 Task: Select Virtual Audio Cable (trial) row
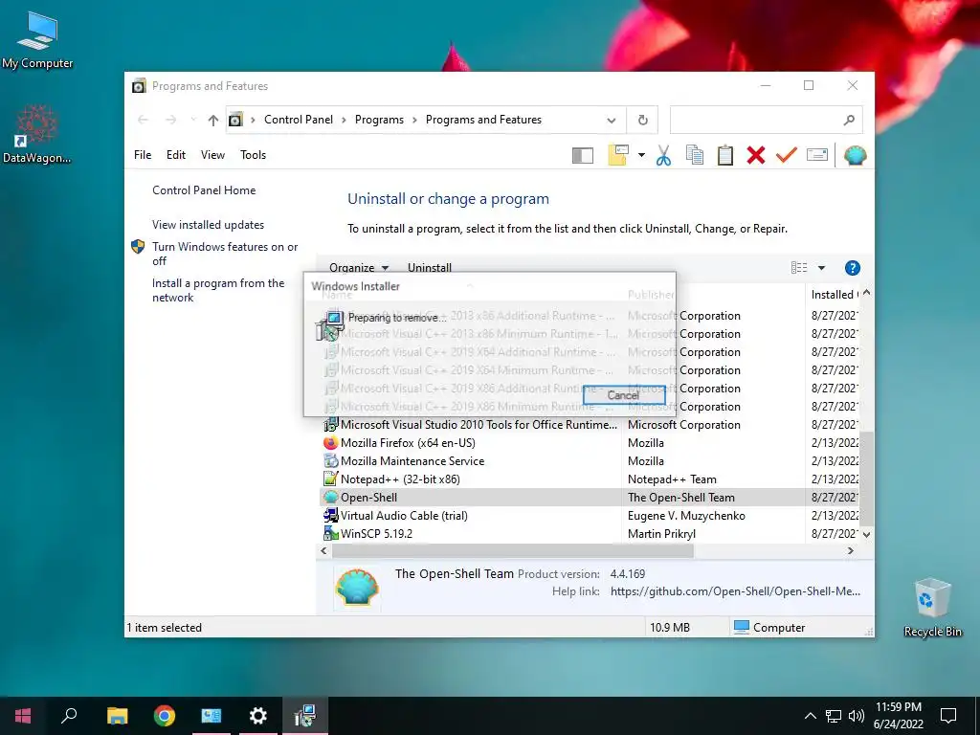(590, 516)
